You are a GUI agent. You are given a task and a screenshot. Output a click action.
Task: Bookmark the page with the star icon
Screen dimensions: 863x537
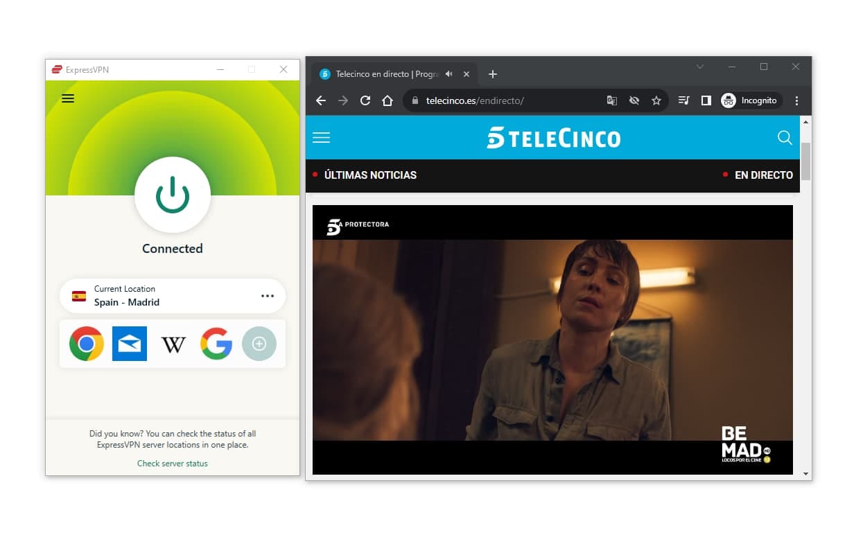point(656,100)
